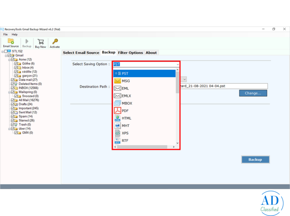
Task: Switch to the About tab
Action: [151, 53]
